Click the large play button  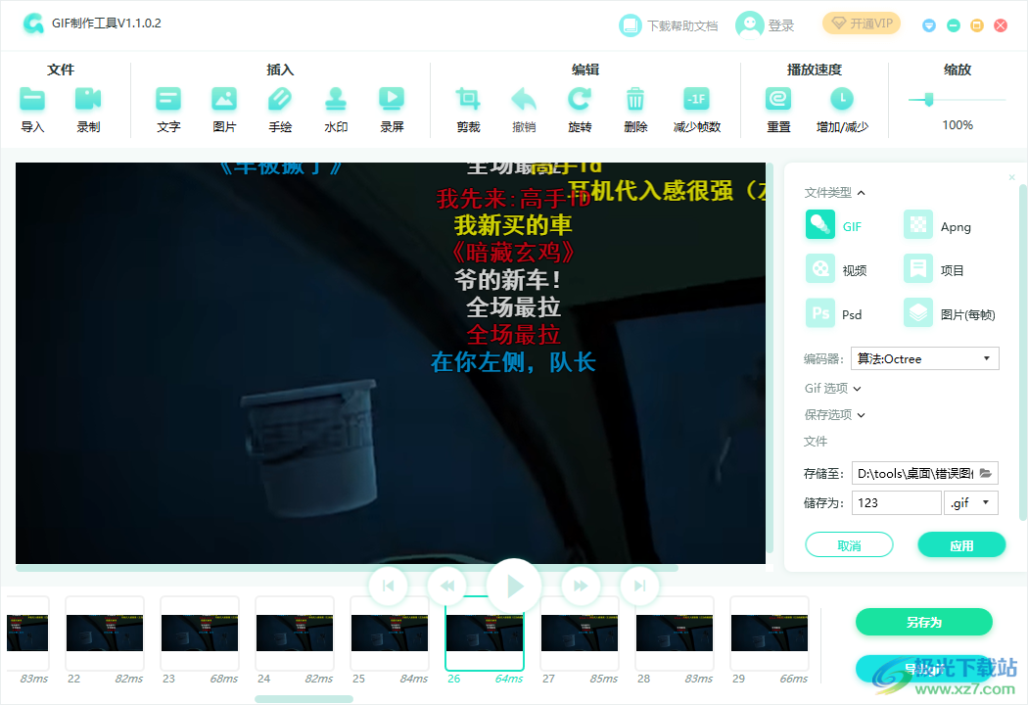coord(514,586)
